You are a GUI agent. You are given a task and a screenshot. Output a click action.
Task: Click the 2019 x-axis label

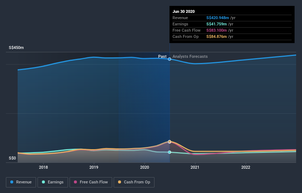(x=94, y=167)
